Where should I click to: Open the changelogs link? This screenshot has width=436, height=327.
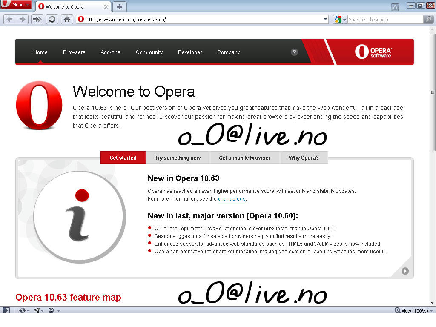232,199
